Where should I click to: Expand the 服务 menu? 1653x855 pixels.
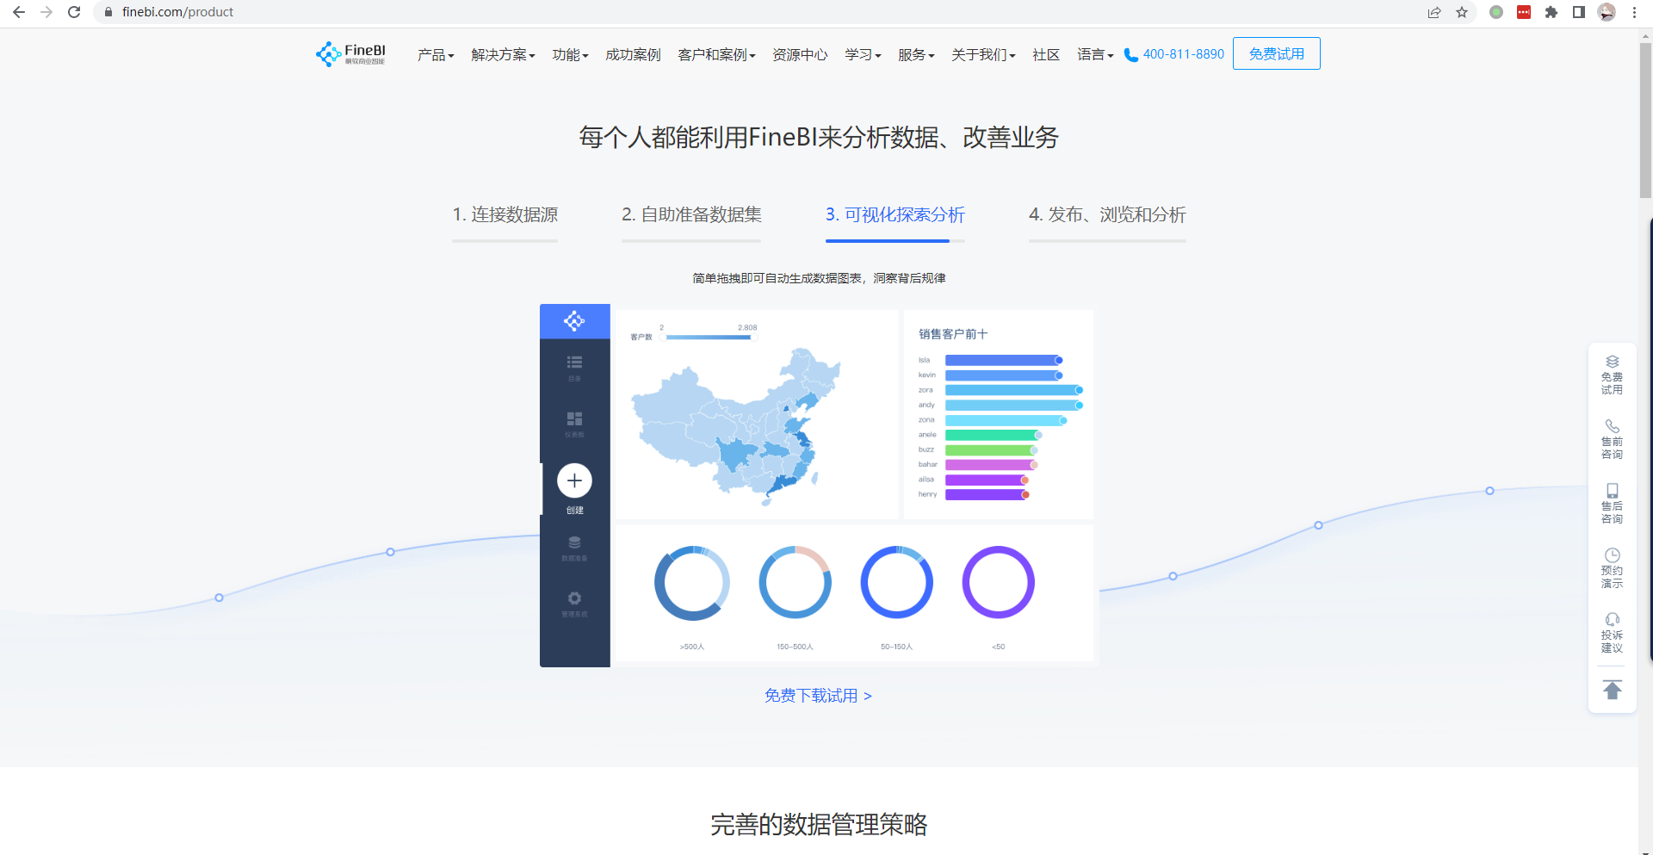pos(916,54)
